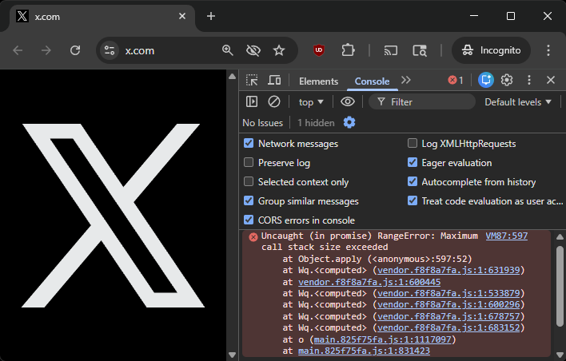Open link main.825f75fa.js:1:831423
The height and width of the screenshot is (361, 566).
point(364,351)
